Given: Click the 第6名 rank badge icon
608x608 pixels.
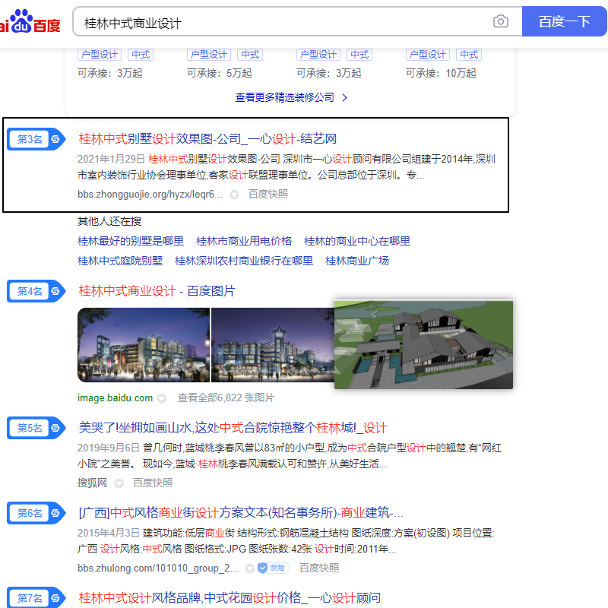Looking at the screenshot, I should 36,513.
